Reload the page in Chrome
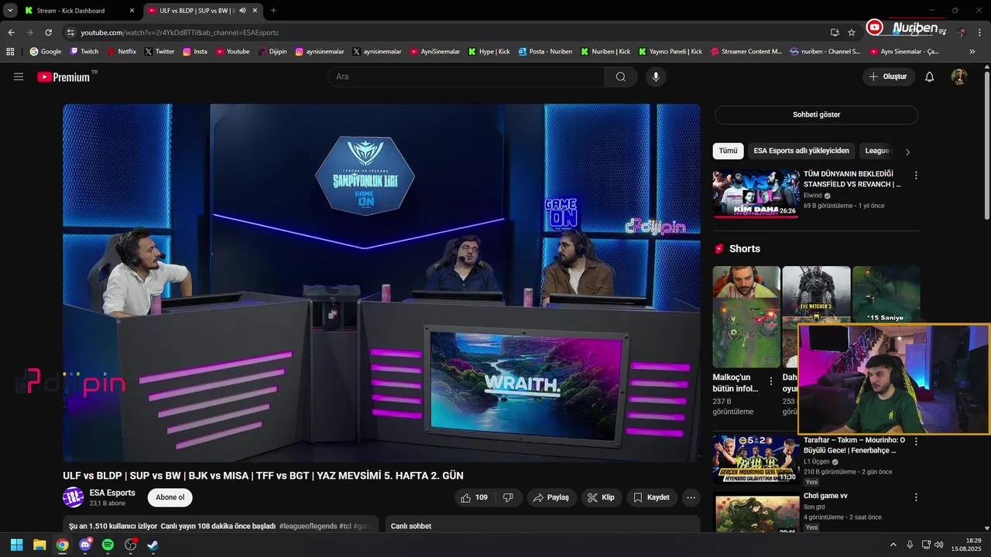Screen dimensions: 991x557 [48, 32]
